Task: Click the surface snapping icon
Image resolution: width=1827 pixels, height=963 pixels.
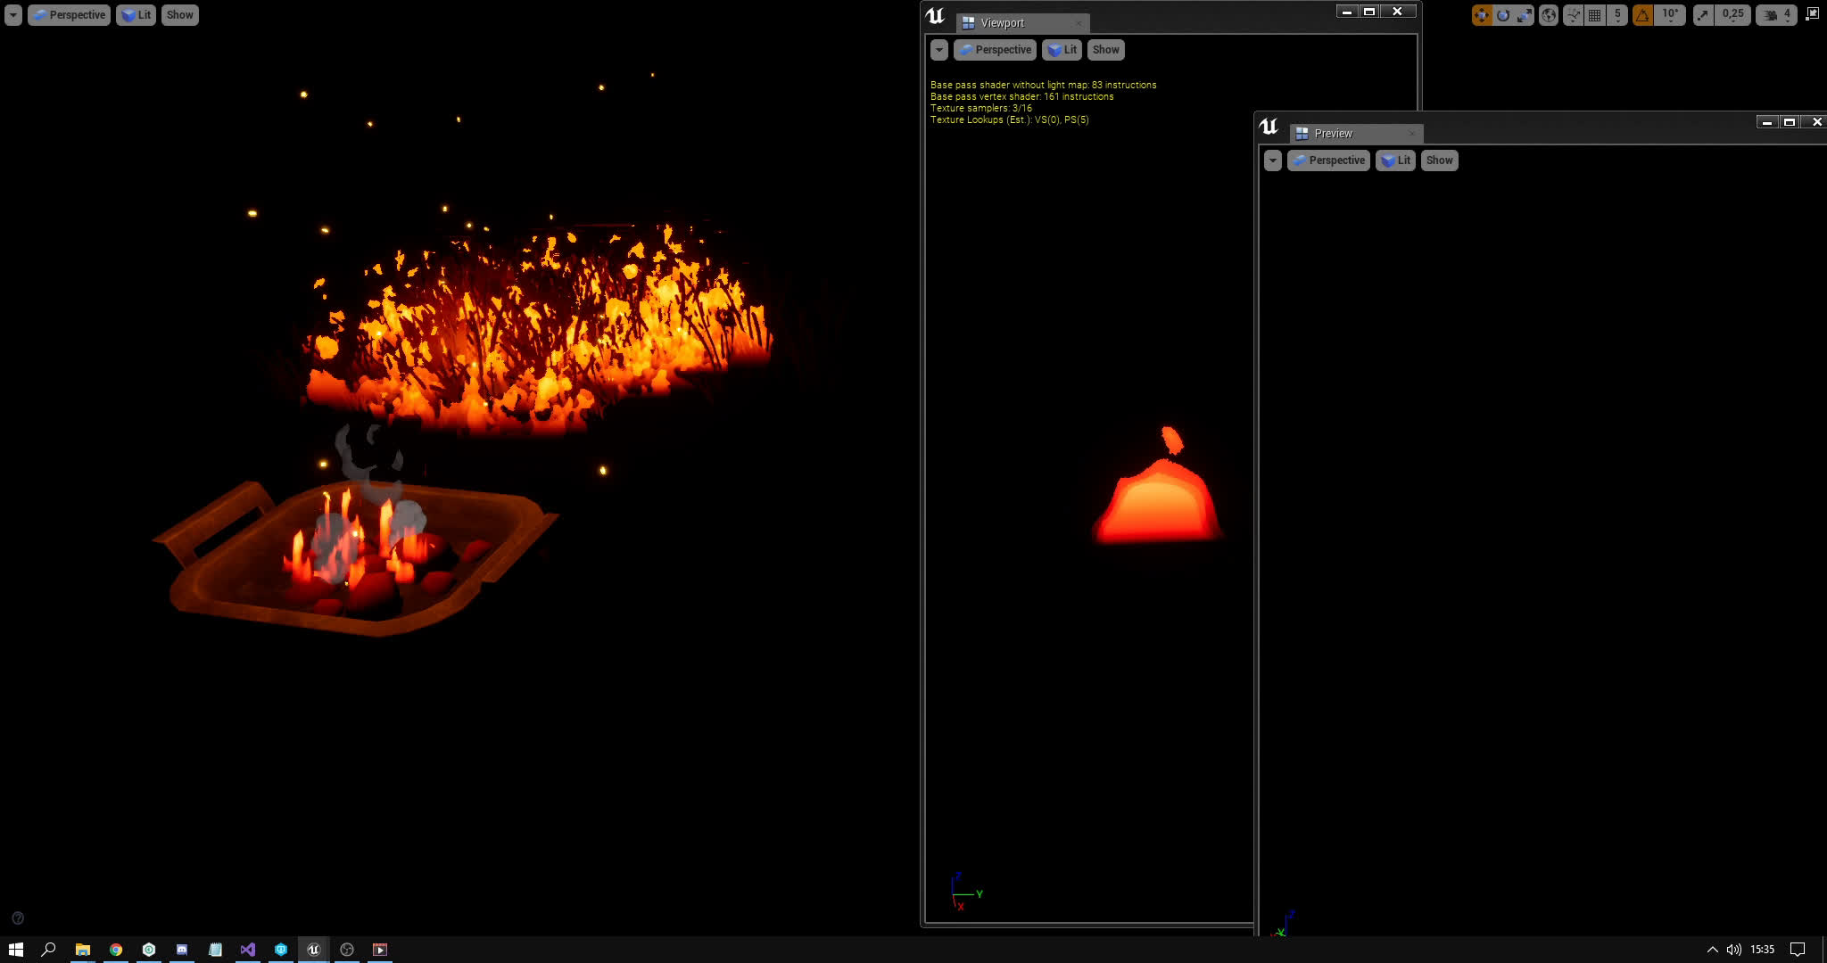Action: tap(1573, 14)
